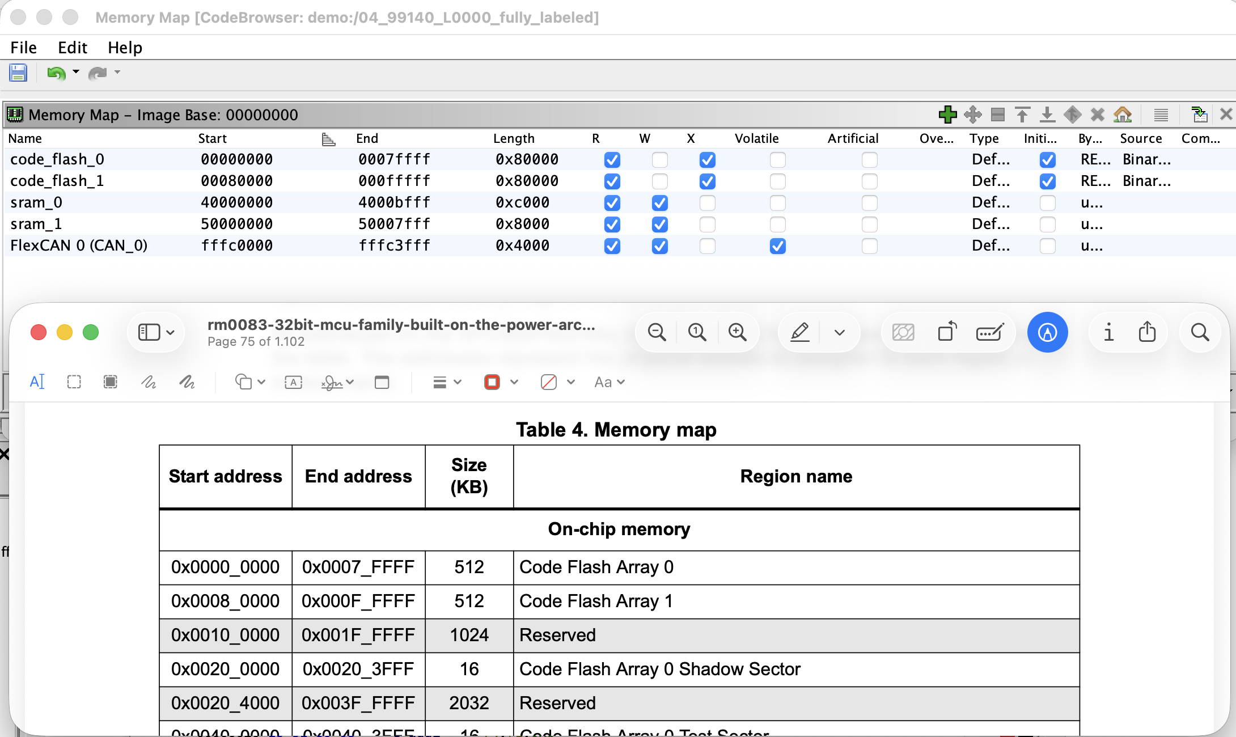1236x737 pixels.
Task: Click the fffc0000 start address cell
Action: tap(236, 245)
